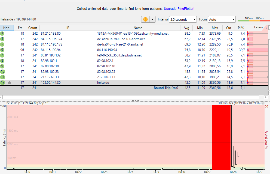The width and height of the screenshot is (270, 174).
Task: Open the Interval dropdown showing 2,5 seconds
Action: click(183, 20)
